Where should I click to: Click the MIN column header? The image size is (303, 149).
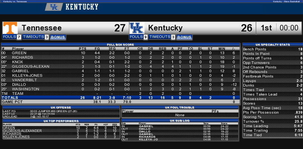tap(222, 49)
